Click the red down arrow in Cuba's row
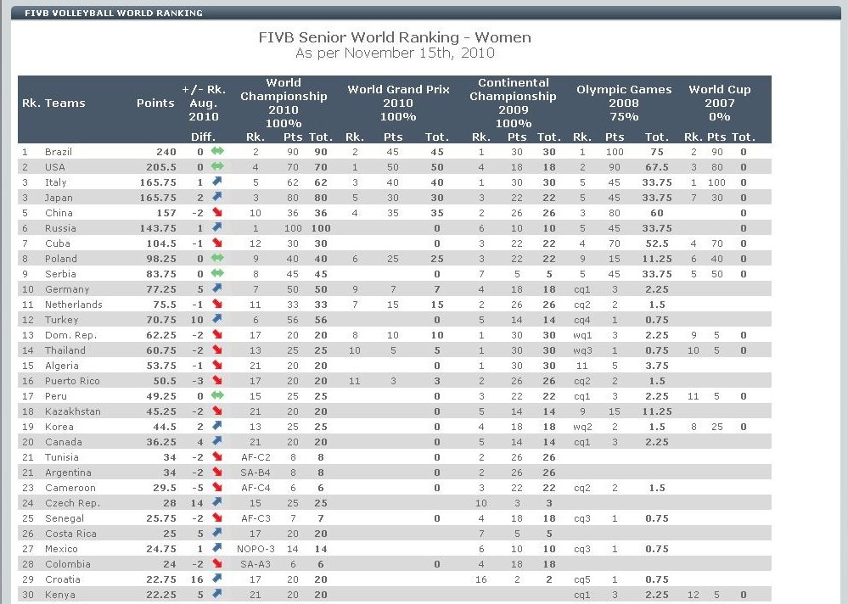 216,243
